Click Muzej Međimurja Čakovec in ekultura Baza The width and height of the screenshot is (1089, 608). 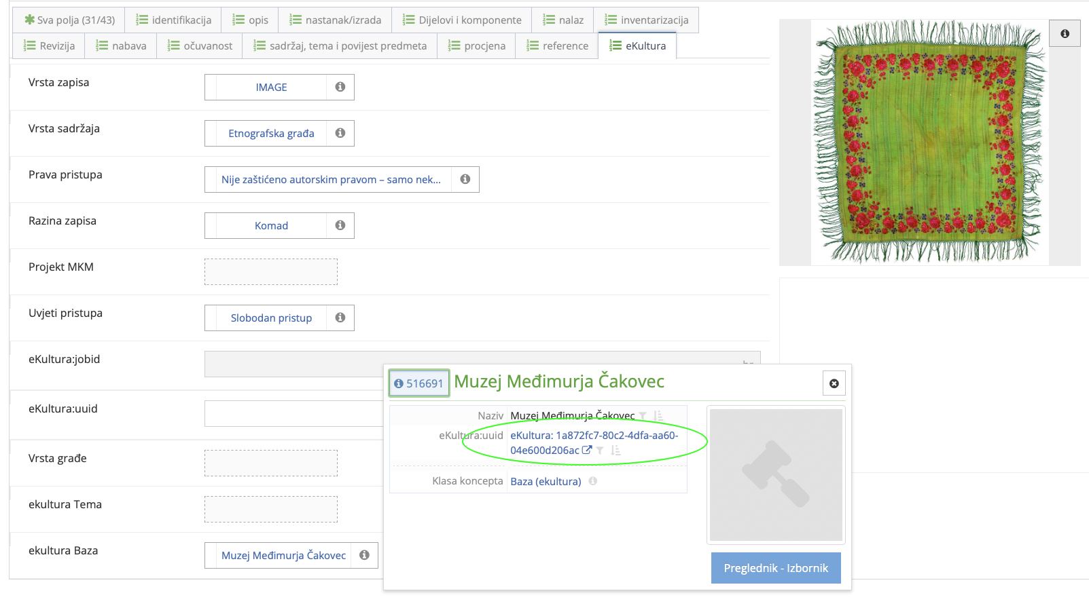coord(283,555)
